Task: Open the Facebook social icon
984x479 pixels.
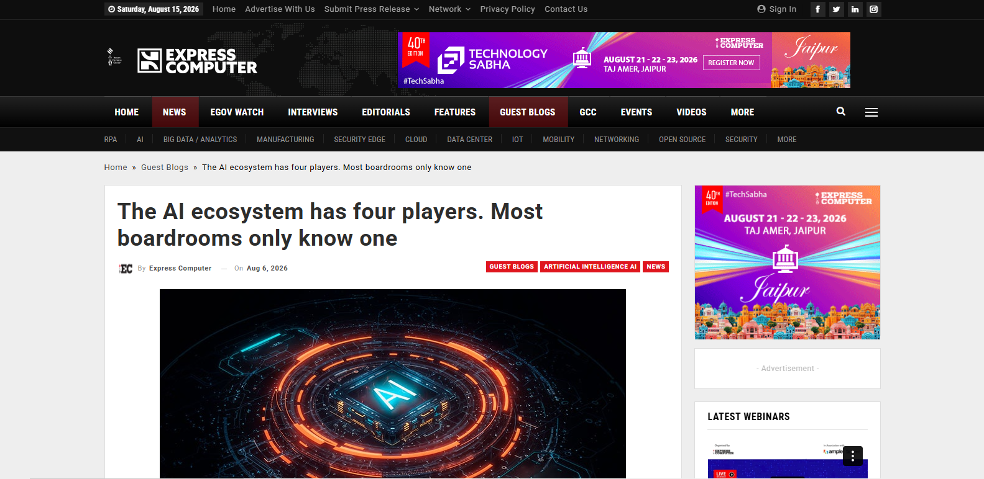Action: click(x=817, y=9)
